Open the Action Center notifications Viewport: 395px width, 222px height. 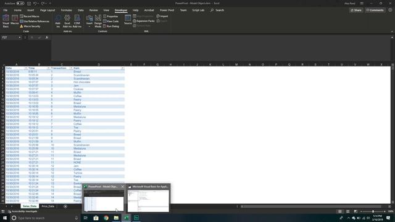[388, 218]
